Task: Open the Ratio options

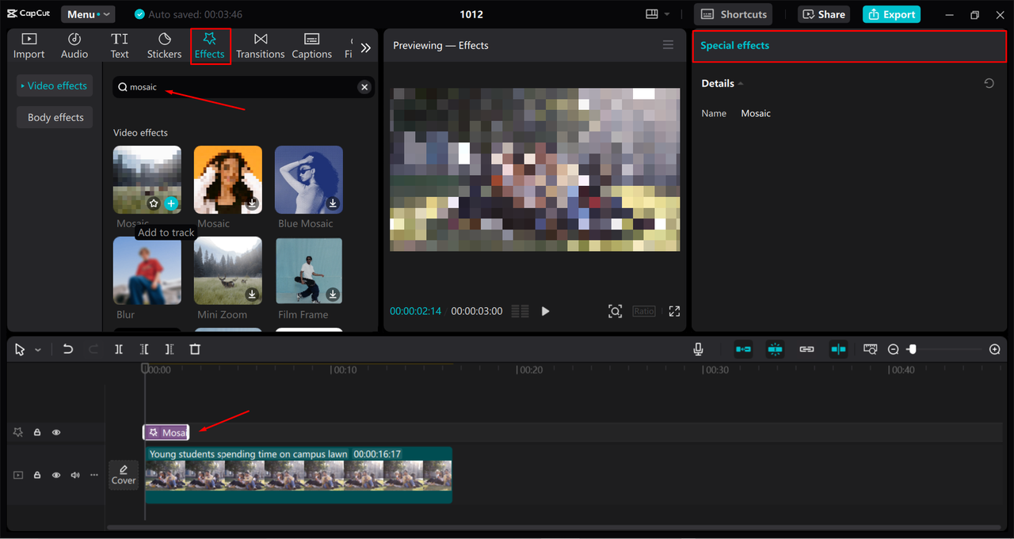Action: click(x=644, y=311)
